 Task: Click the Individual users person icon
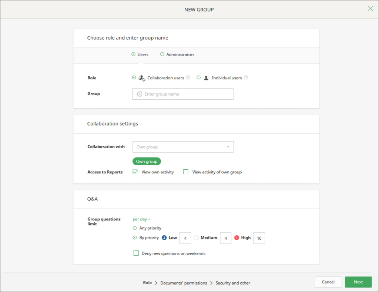pos(206,78)
